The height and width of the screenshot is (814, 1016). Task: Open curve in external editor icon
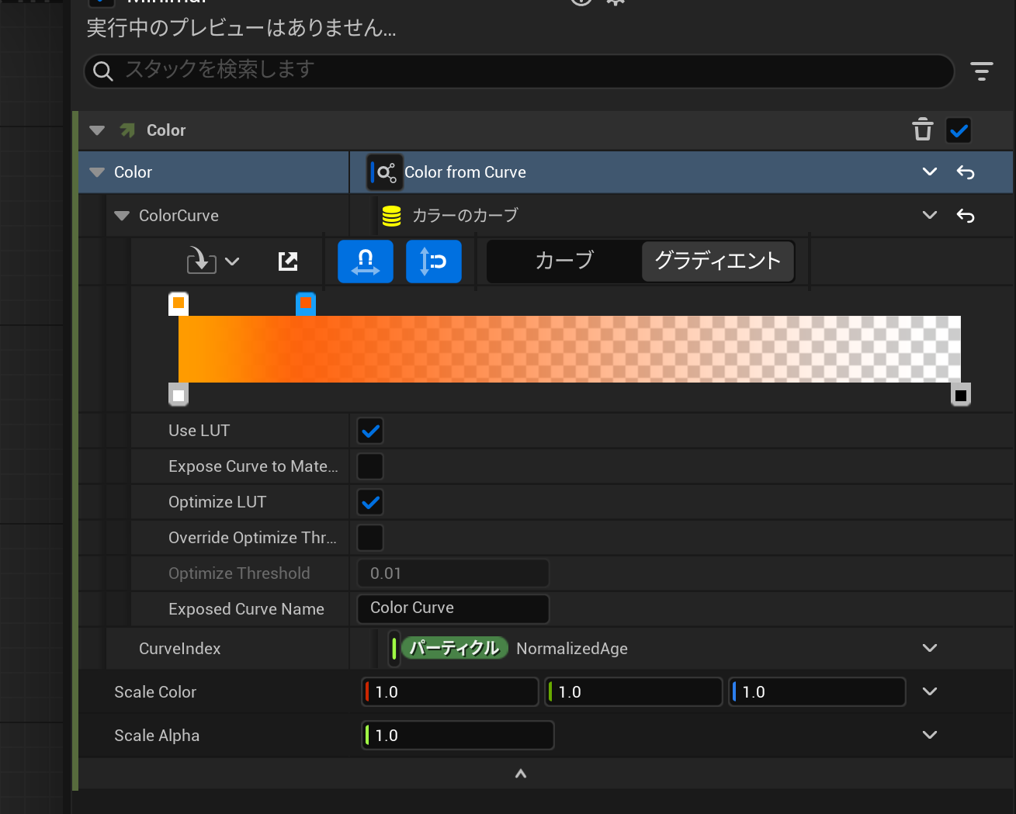click(288, 261)
